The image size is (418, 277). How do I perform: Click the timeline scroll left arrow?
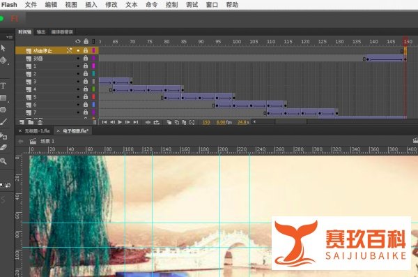tap(254, 122)
